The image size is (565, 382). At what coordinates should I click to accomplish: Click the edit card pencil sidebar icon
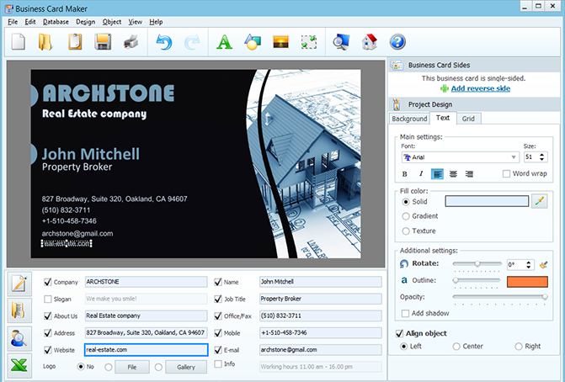click(x=19, y=284)
